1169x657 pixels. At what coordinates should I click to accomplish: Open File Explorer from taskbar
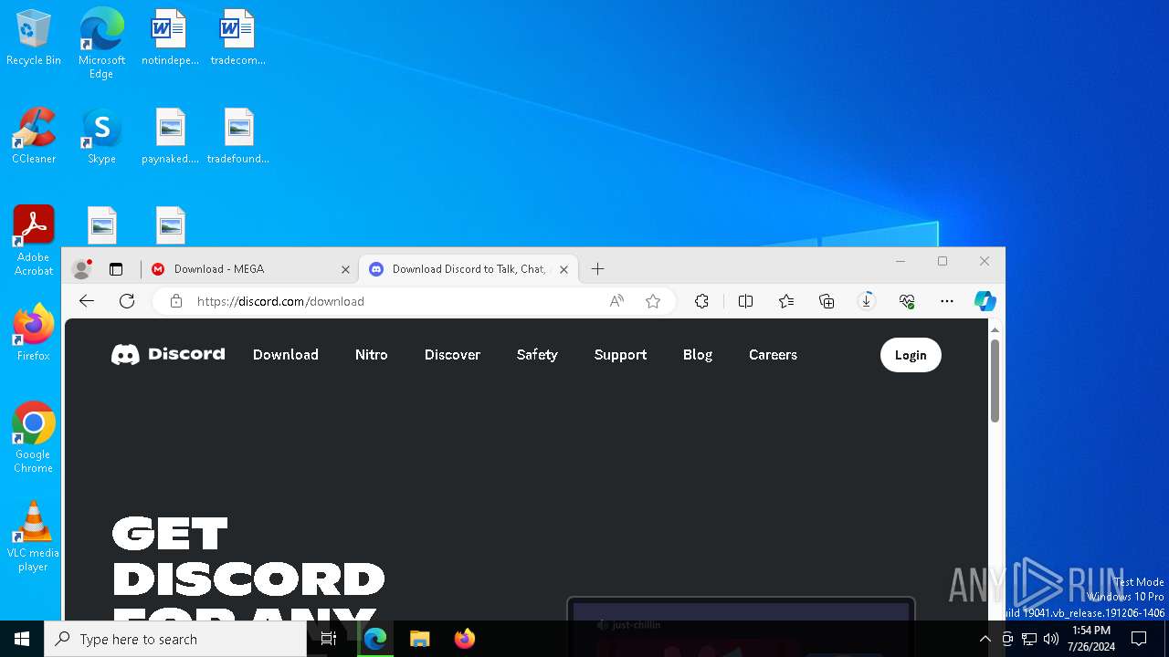tap(419, 639)
